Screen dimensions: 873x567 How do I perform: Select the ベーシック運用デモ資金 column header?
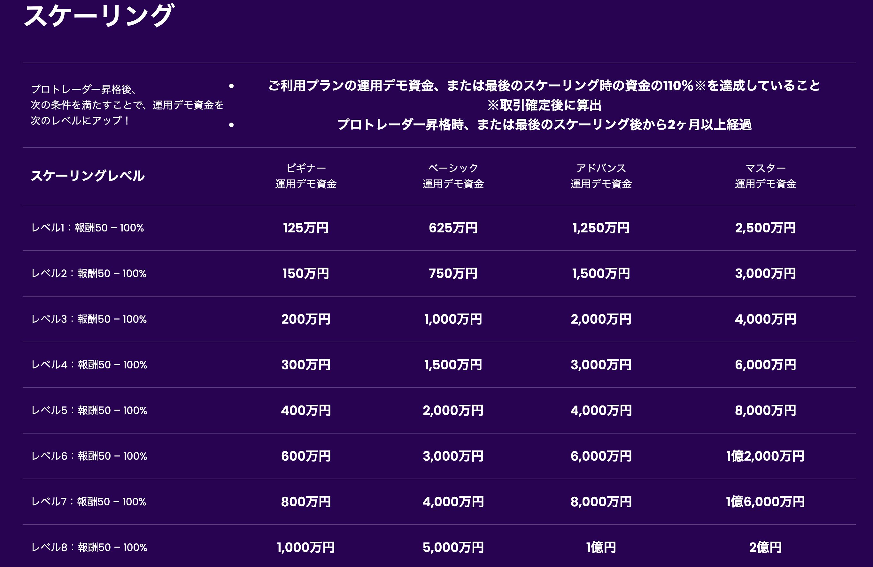453,176
